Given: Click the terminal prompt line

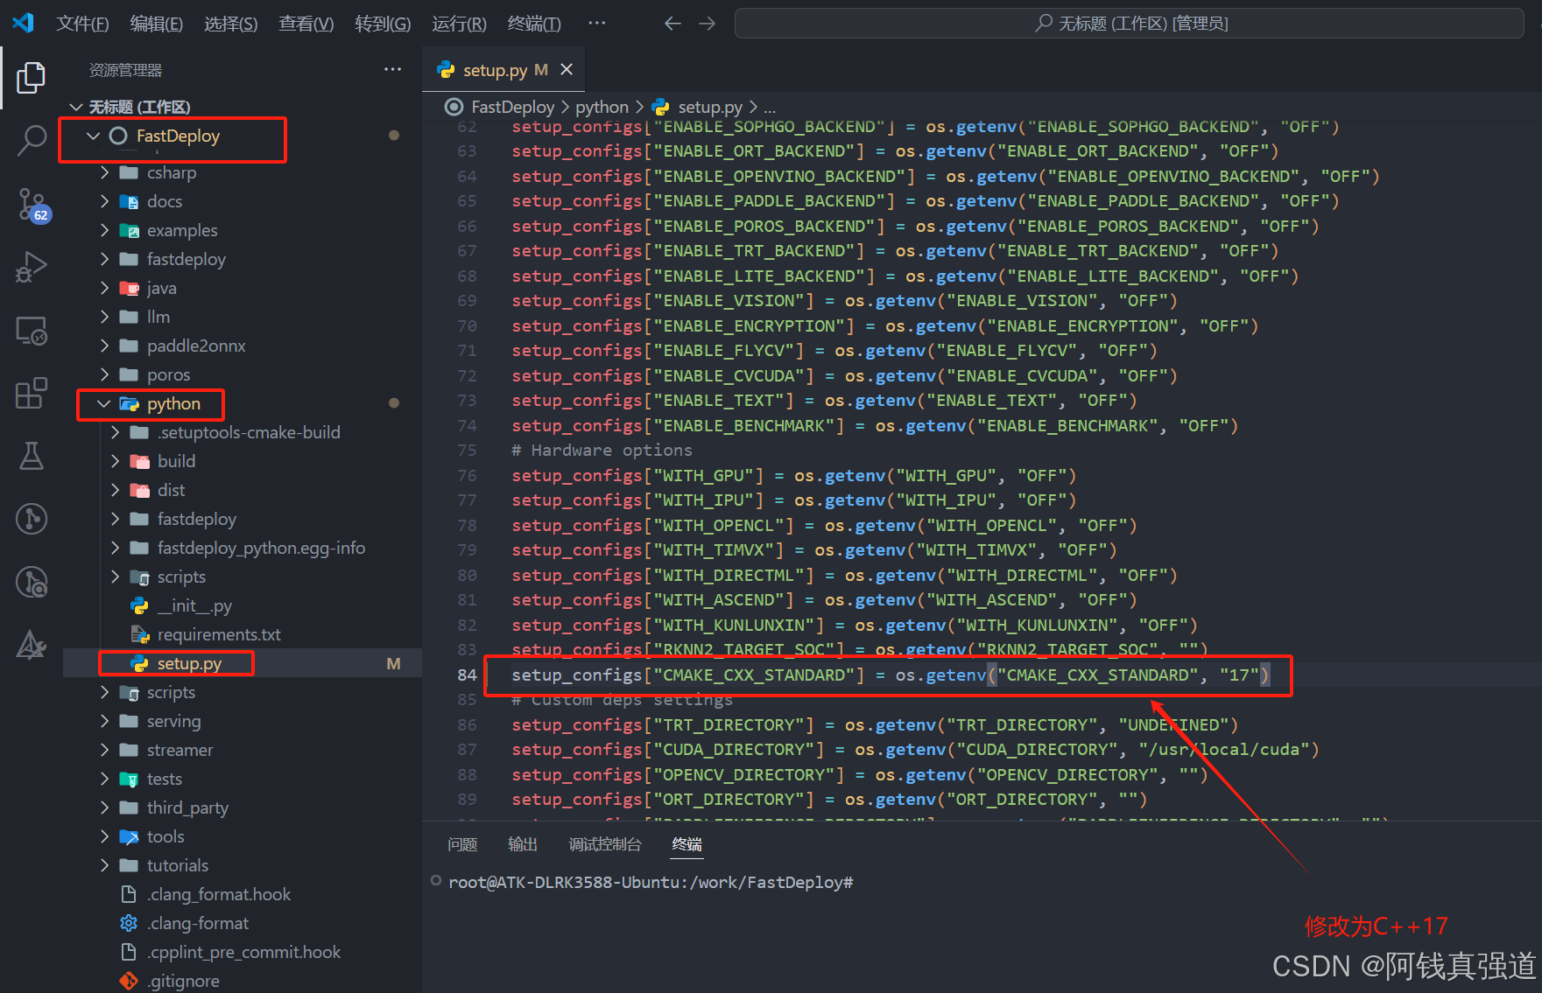Looking at the screenshot, I should (651, 882).
